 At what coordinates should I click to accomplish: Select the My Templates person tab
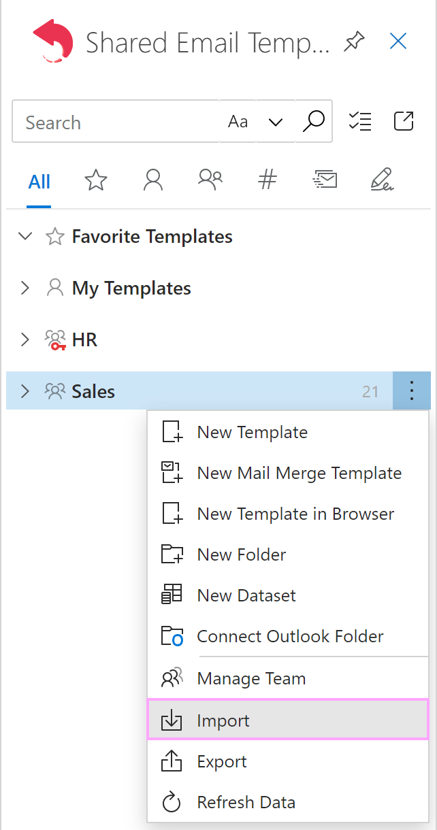152,180
